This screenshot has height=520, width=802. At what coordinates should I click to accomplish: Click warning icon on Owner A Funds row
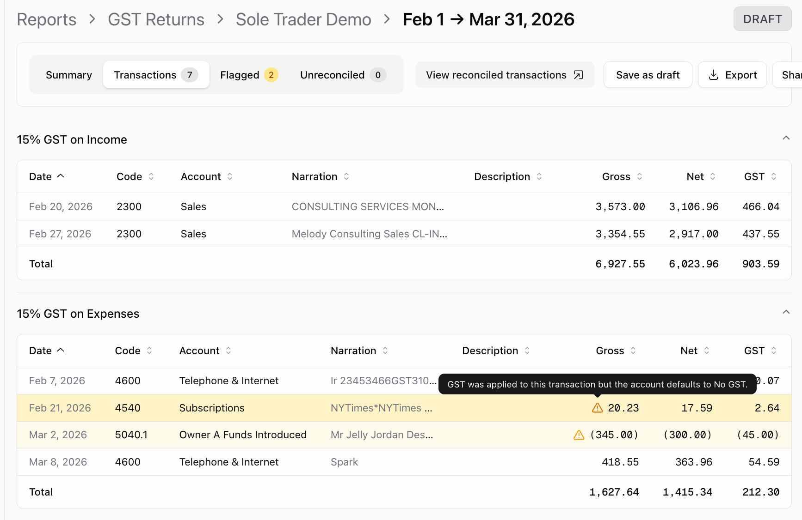click(579, 435)
